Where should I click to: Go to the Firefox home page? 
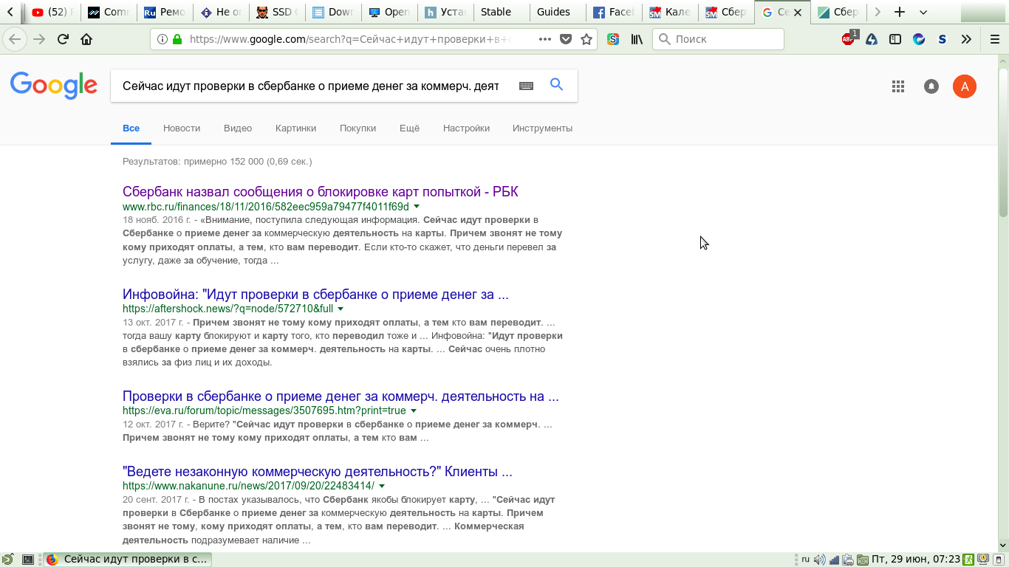click(x=86, y=39)
